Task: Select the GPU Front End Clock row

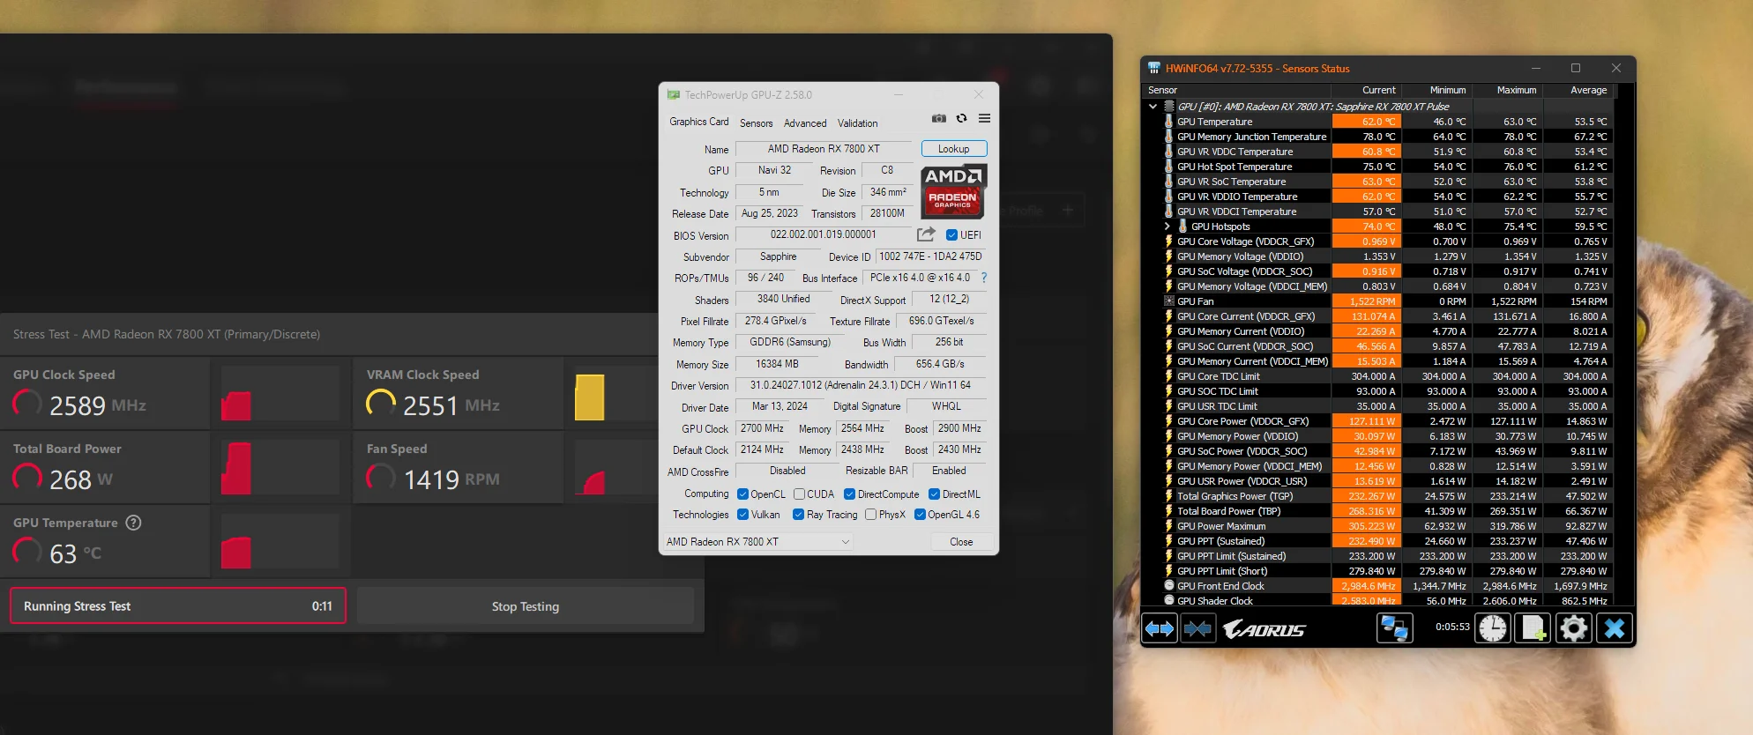Action: pos(1386,586)
